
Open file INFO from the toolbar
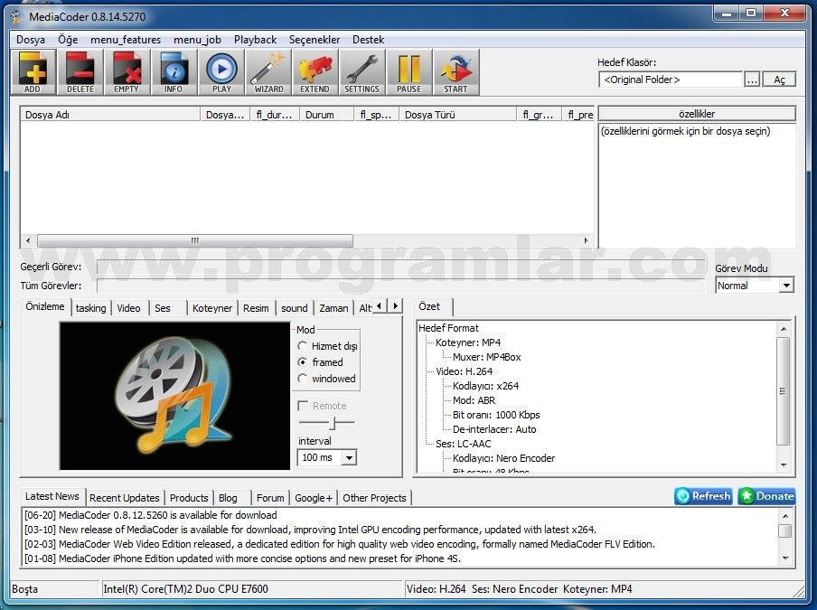174,72
